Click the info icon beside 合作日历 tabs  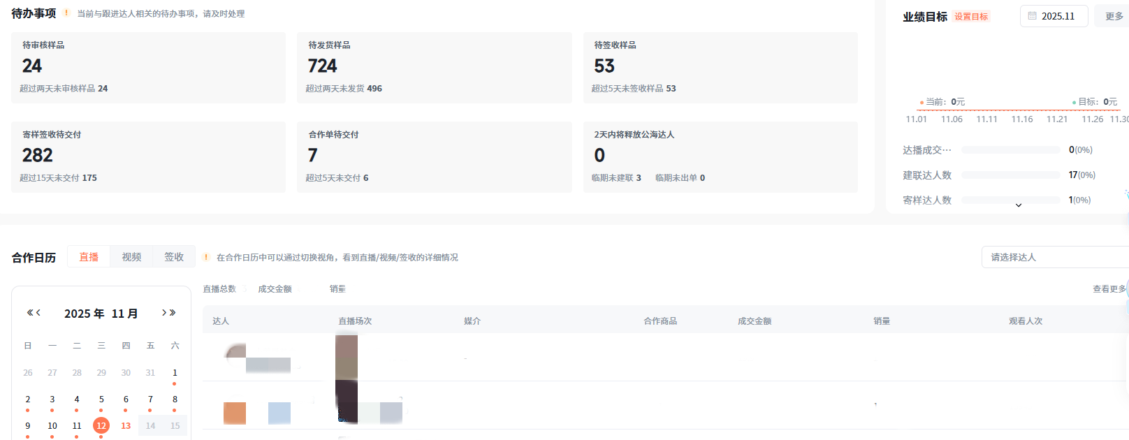coord(206,257)
